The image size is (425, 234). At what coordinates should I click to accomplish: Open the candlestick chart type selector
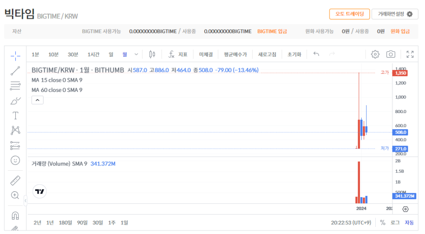[x=152, y=55]
